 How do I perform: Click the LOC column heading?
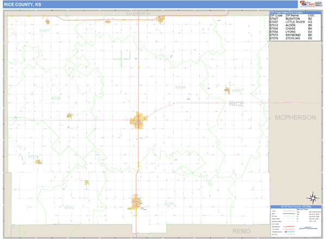pyautogui.click(x=311, y=16)
